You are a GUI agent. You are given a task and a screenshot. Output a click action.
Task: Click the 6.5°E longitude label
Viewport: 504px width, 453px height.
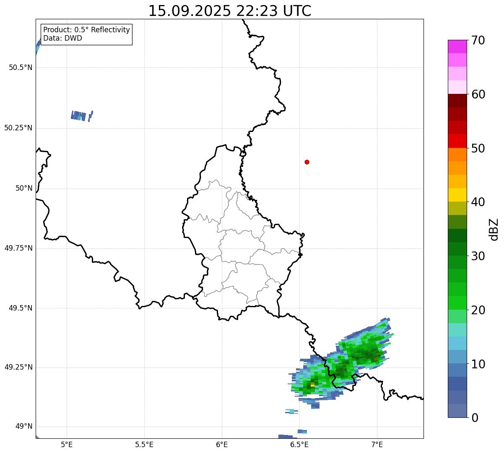300,444
